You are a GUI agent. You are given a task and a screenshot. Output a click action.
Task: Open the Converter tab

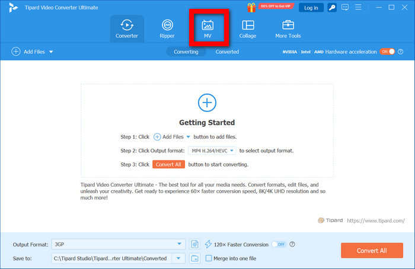(x=127, y=29)
